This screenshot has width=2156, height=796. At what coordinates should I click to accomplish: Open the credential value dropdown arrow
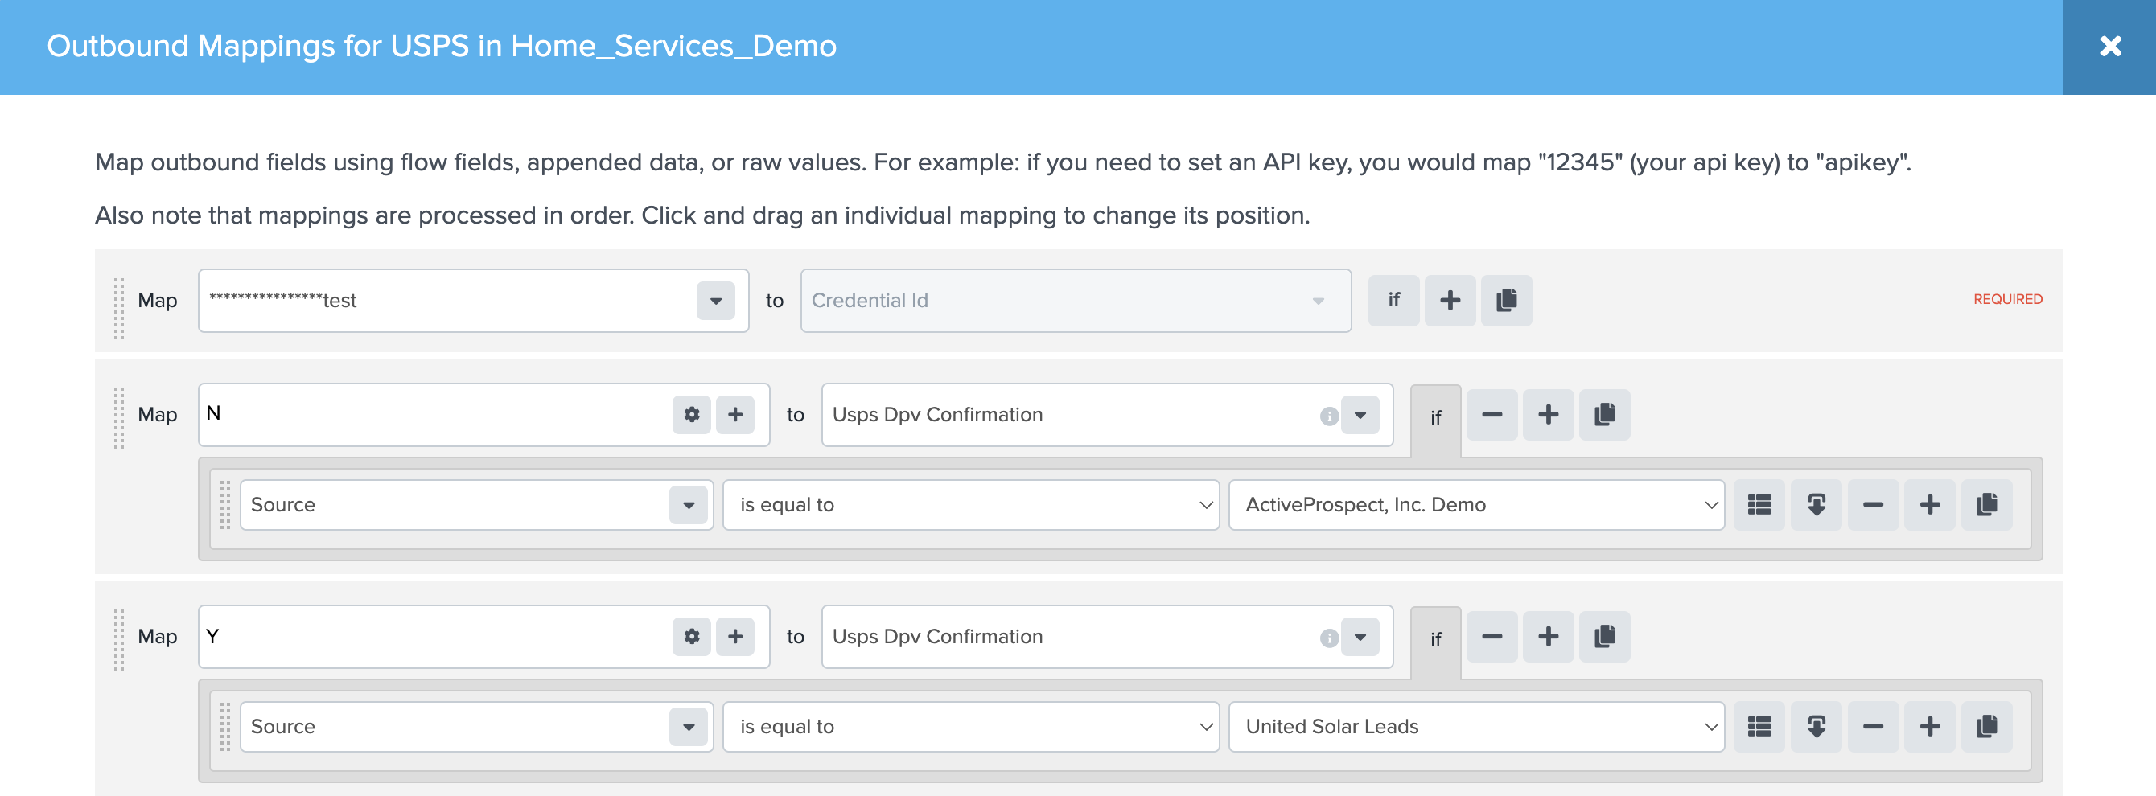coord(716,301)
